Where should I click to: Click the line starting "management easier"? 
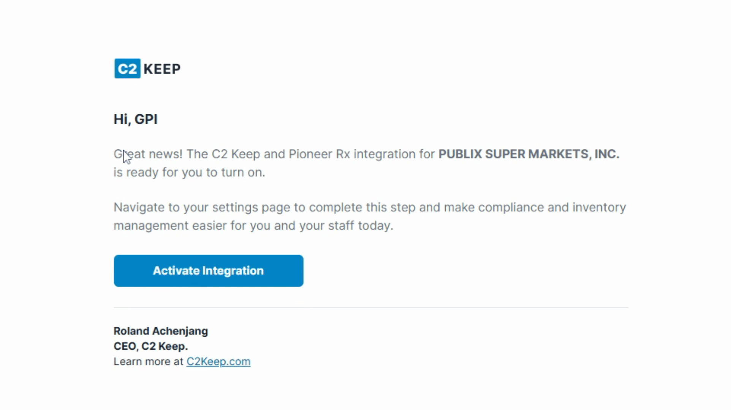[253, 225]
